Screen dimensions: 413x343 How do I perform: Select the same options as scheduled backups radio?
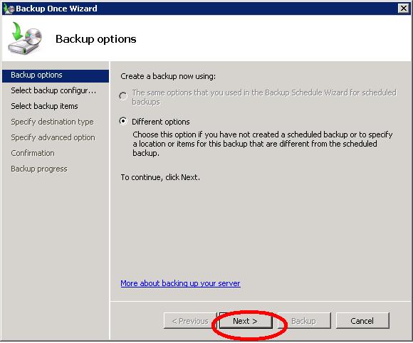point(123,96)
